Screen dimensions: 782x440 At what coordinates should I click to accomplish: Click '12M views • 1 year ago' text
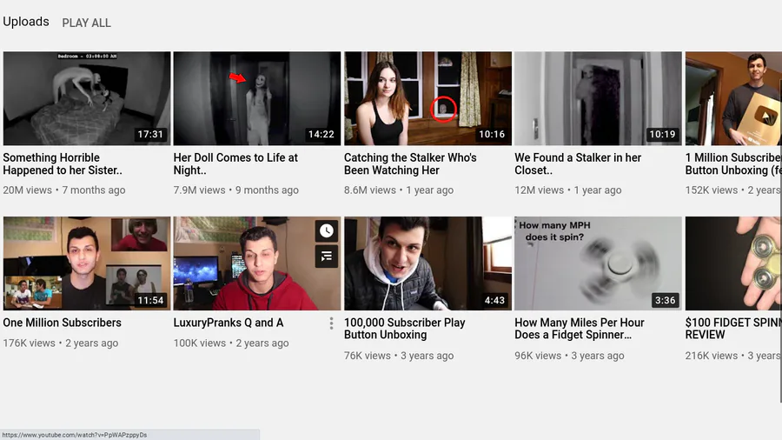[x=568, y=190]
